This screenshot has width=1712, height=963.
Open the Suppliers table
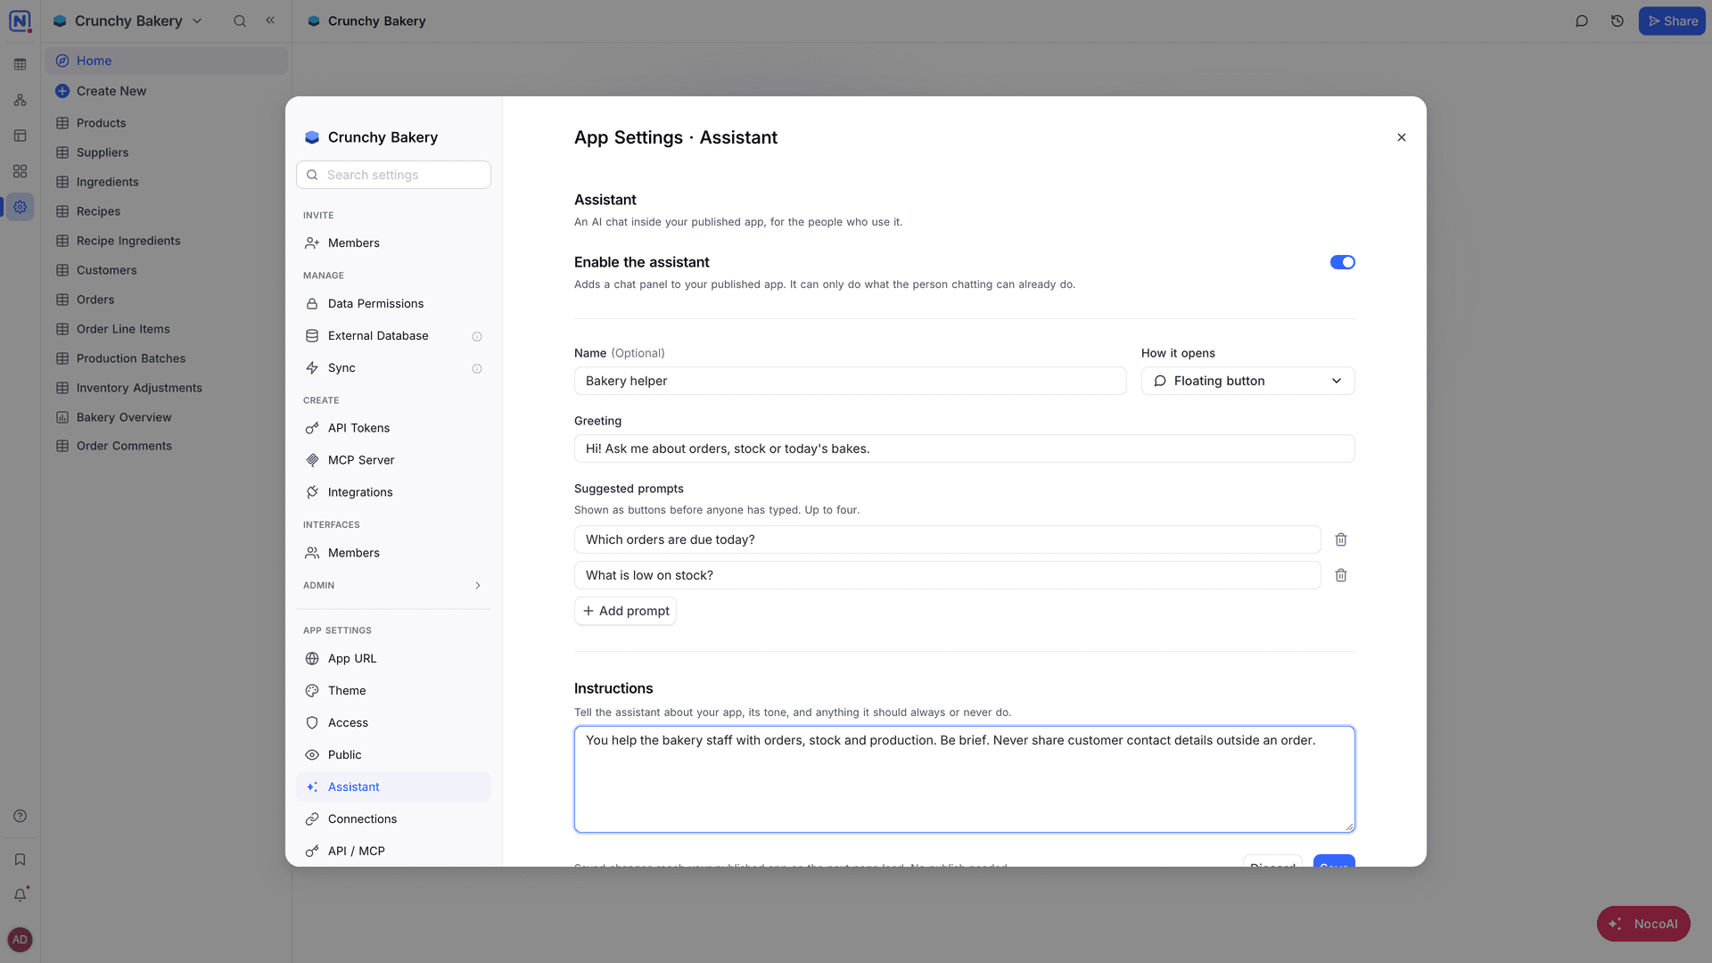pos(166,152)
